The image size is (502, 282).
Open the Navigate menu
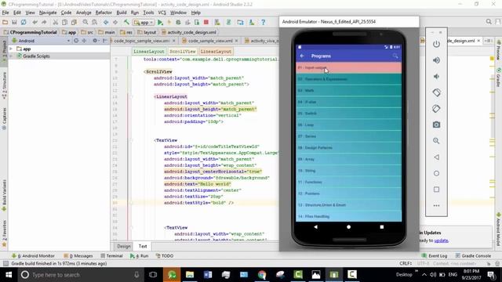coord(48,13)
